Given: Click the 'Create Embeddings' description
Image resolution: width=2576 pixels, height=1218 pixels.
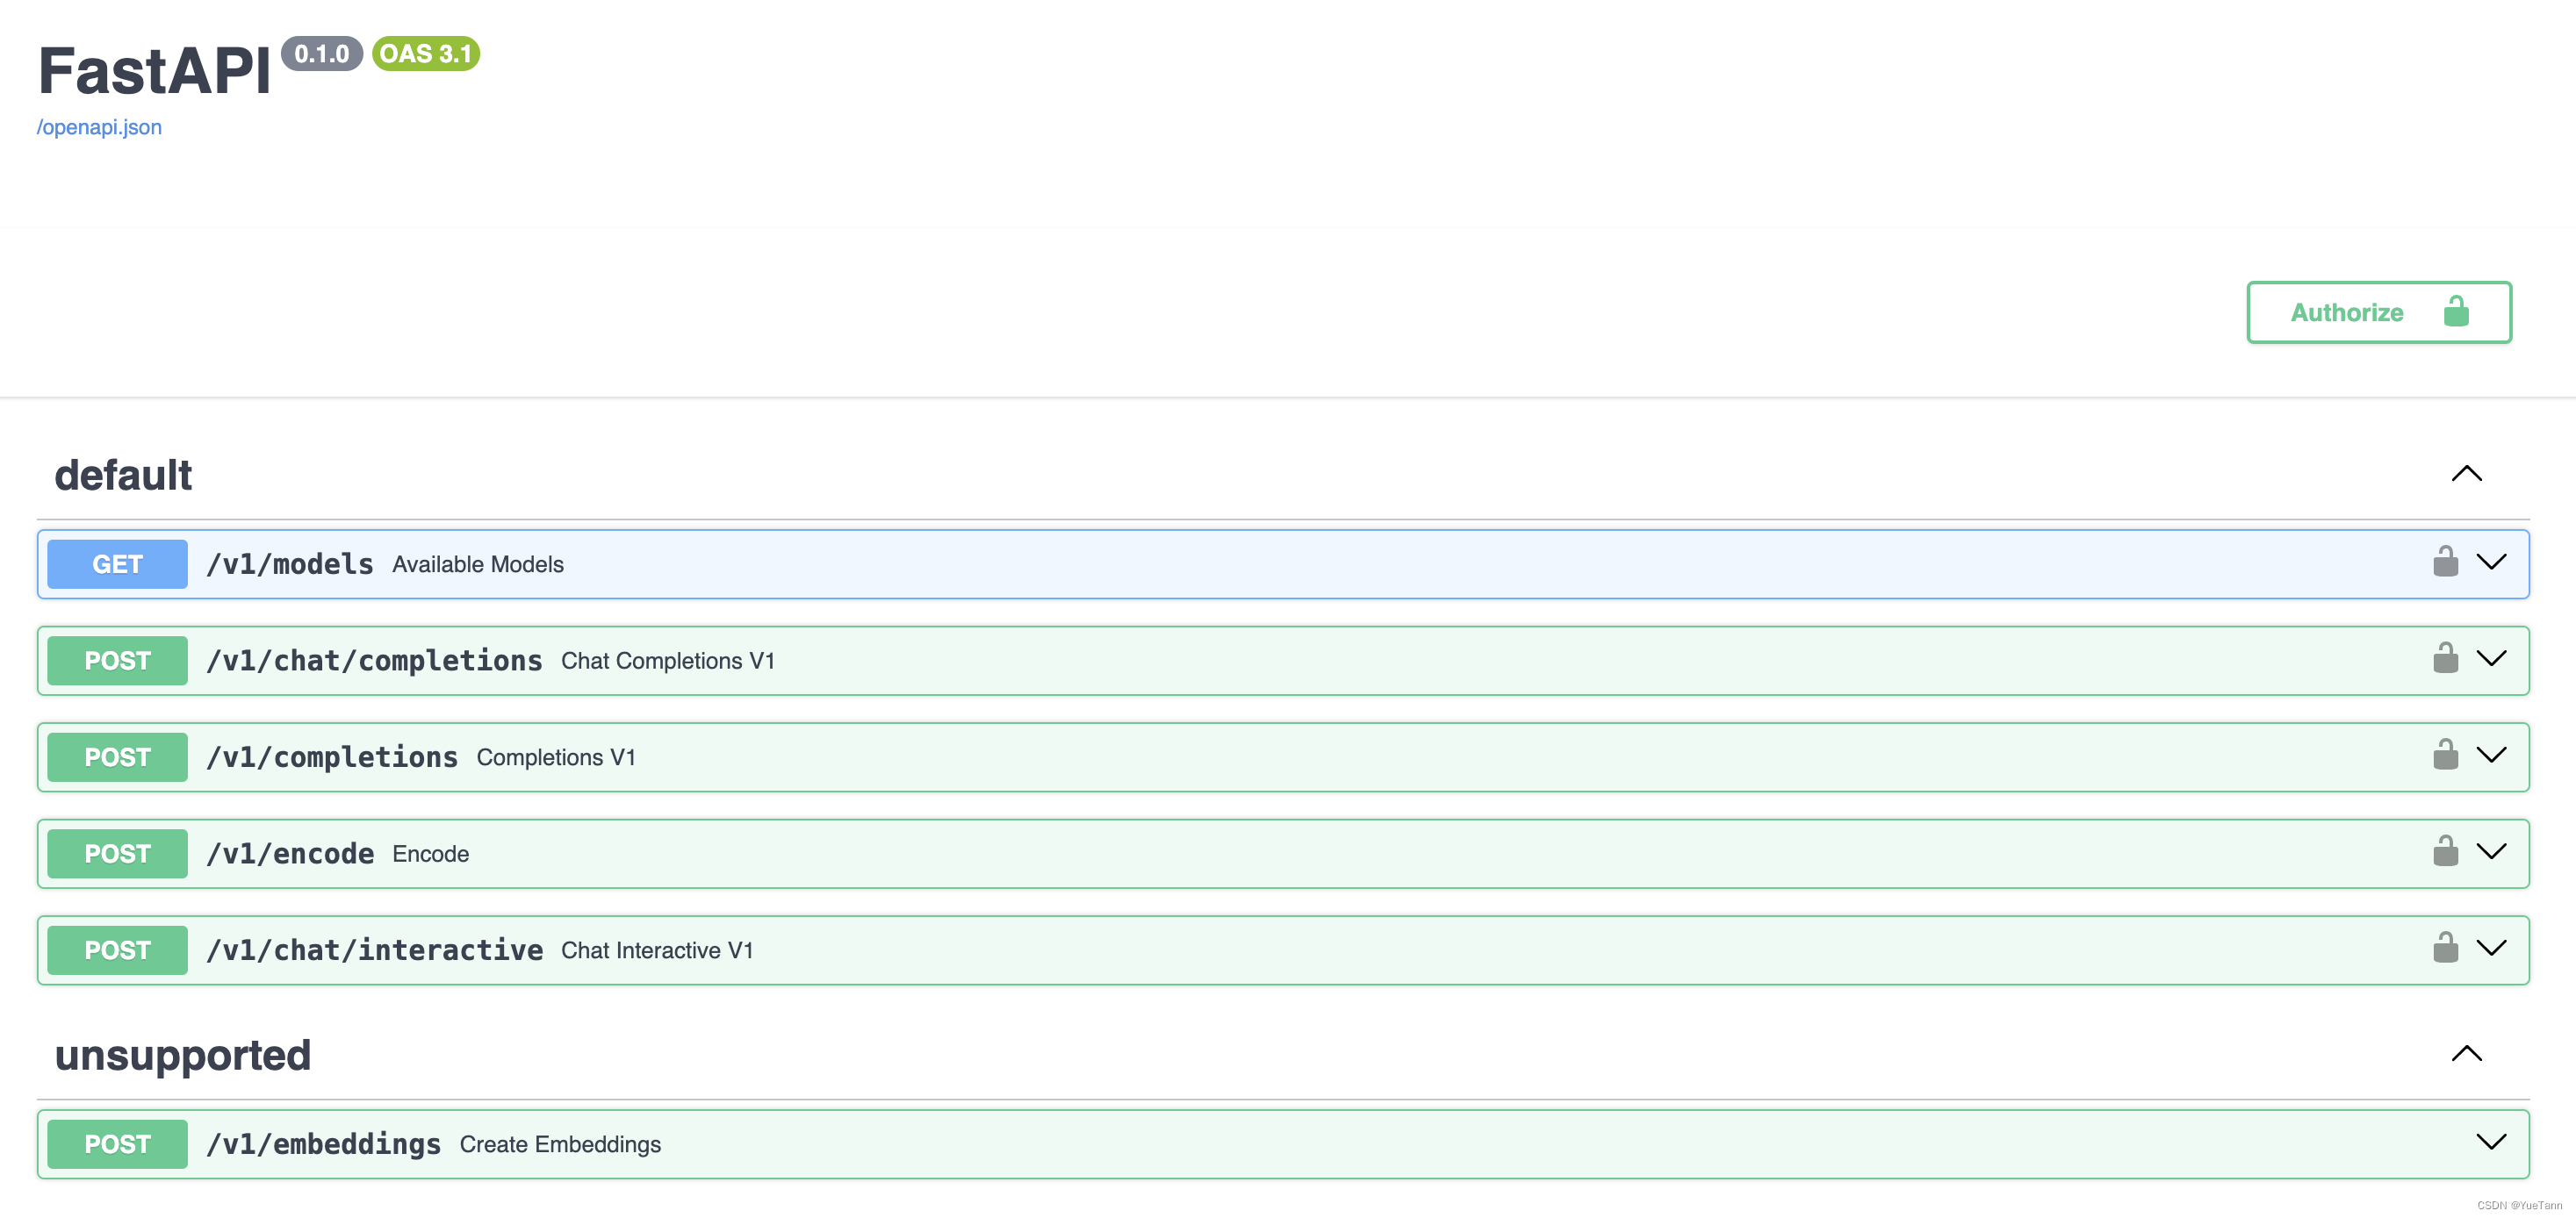Looking at the screenshot, I should [x=560, y=1144].
